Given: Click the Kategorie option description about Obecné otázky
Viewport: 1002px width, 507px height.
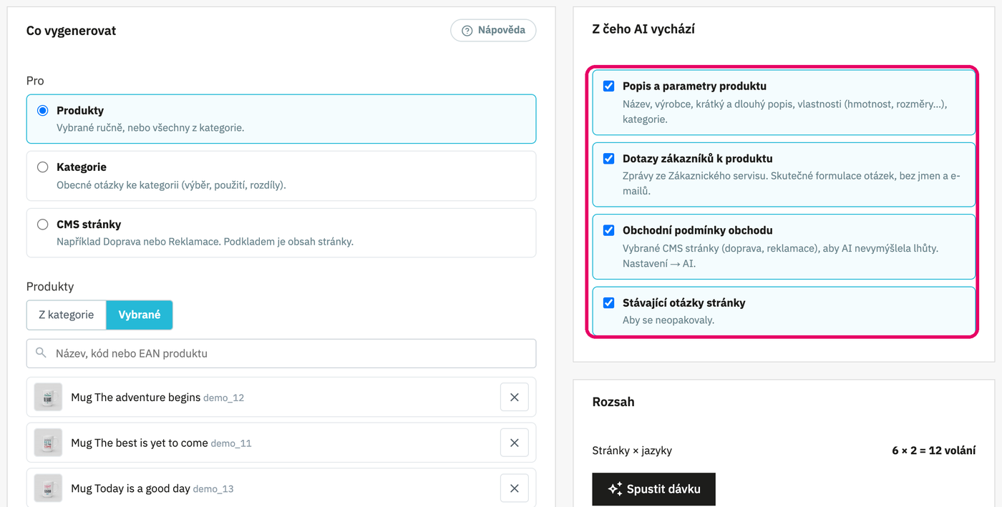Looking at the screenshot, I should [171, 184].
